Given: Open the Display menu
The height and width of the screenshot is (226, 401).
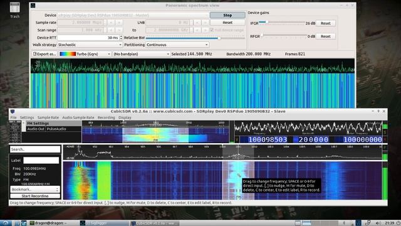Looking at the screenshot, I should point(125,117).
